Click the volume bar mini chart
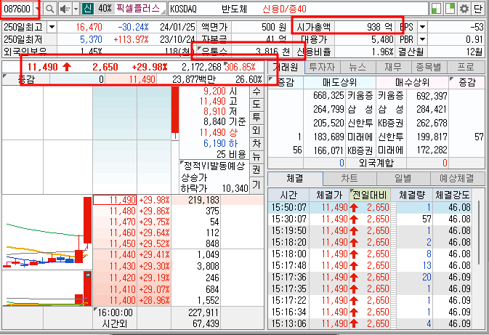Image resolution: width=489 pixels, height=335 pixels. coord(47,288)
